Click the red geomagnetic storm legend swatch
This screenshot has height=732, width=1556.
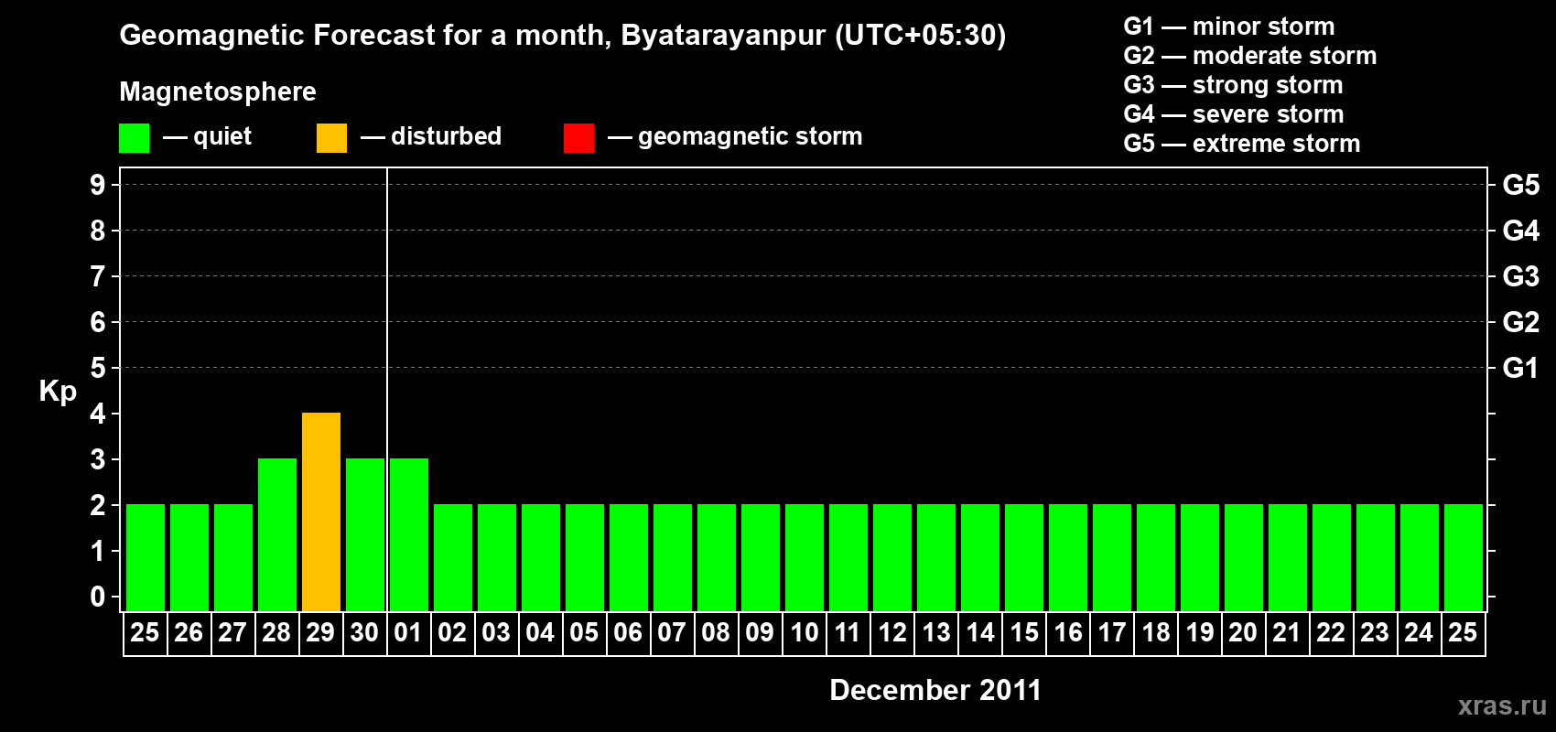click(578, 137)
